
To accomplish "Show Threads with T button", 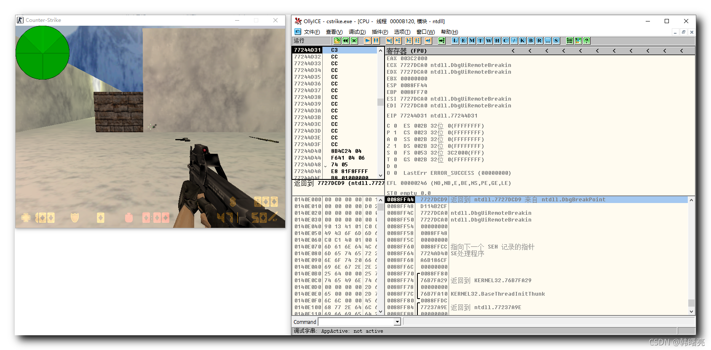I will 480,40.
